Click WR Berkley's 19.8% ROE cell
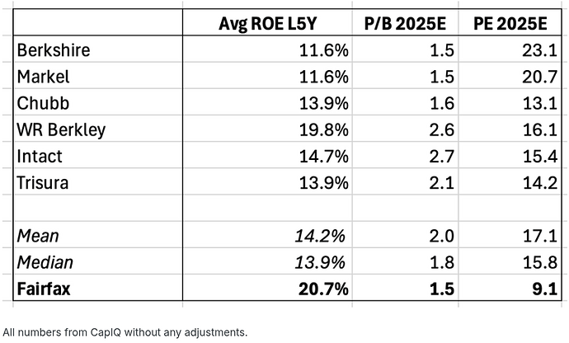The image size is (569, 343). pyautogui.click(x=322, y=129)
